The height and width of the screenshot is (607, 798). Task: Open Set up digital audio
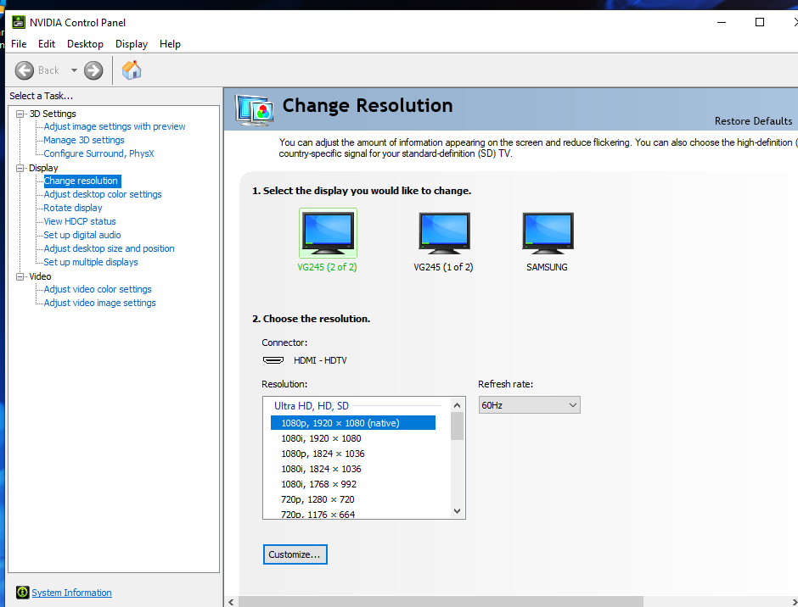coord(82,235)
